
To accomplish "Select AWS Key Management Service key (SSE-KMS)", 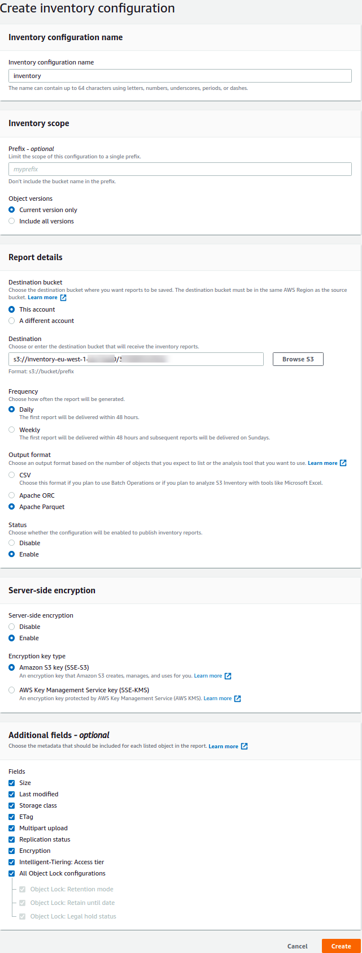I will point(11,689).
